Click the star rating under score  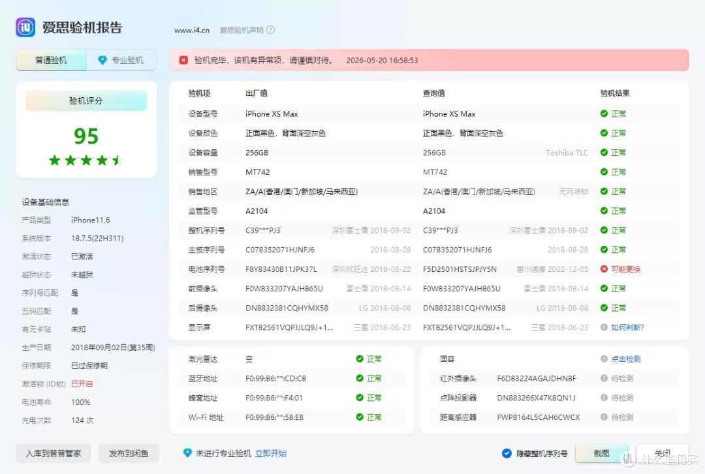86,160
